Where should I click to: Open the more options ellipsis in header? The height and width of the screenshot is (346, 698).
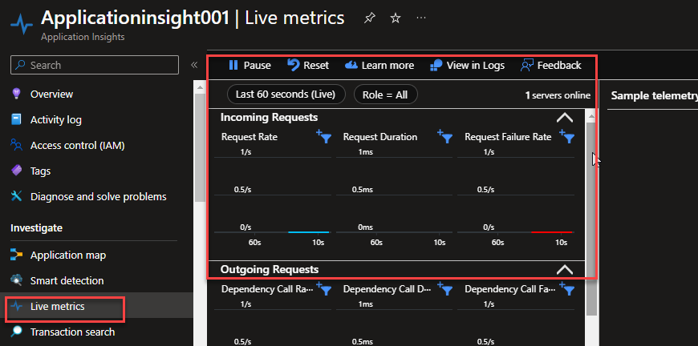point(422,18)
